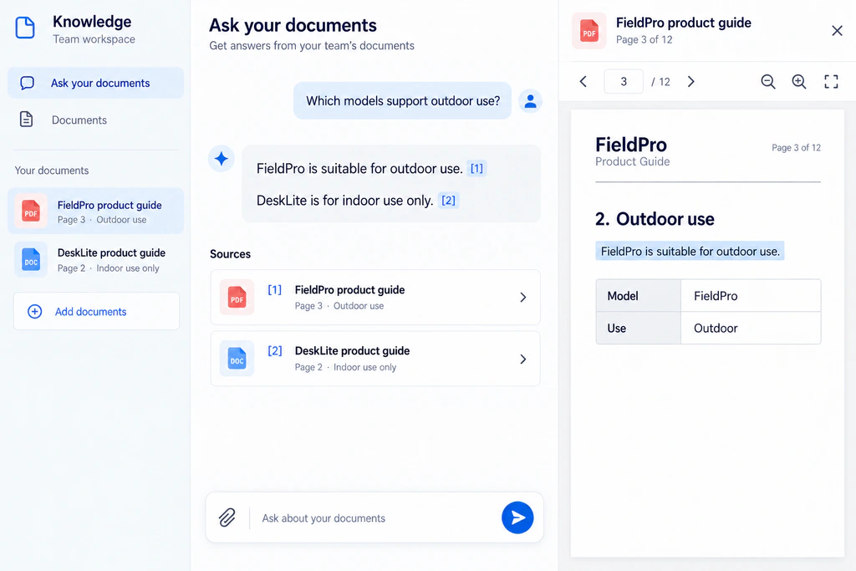
Task: Click the FieldPro cell in the table
Action: tap(751, 296)
